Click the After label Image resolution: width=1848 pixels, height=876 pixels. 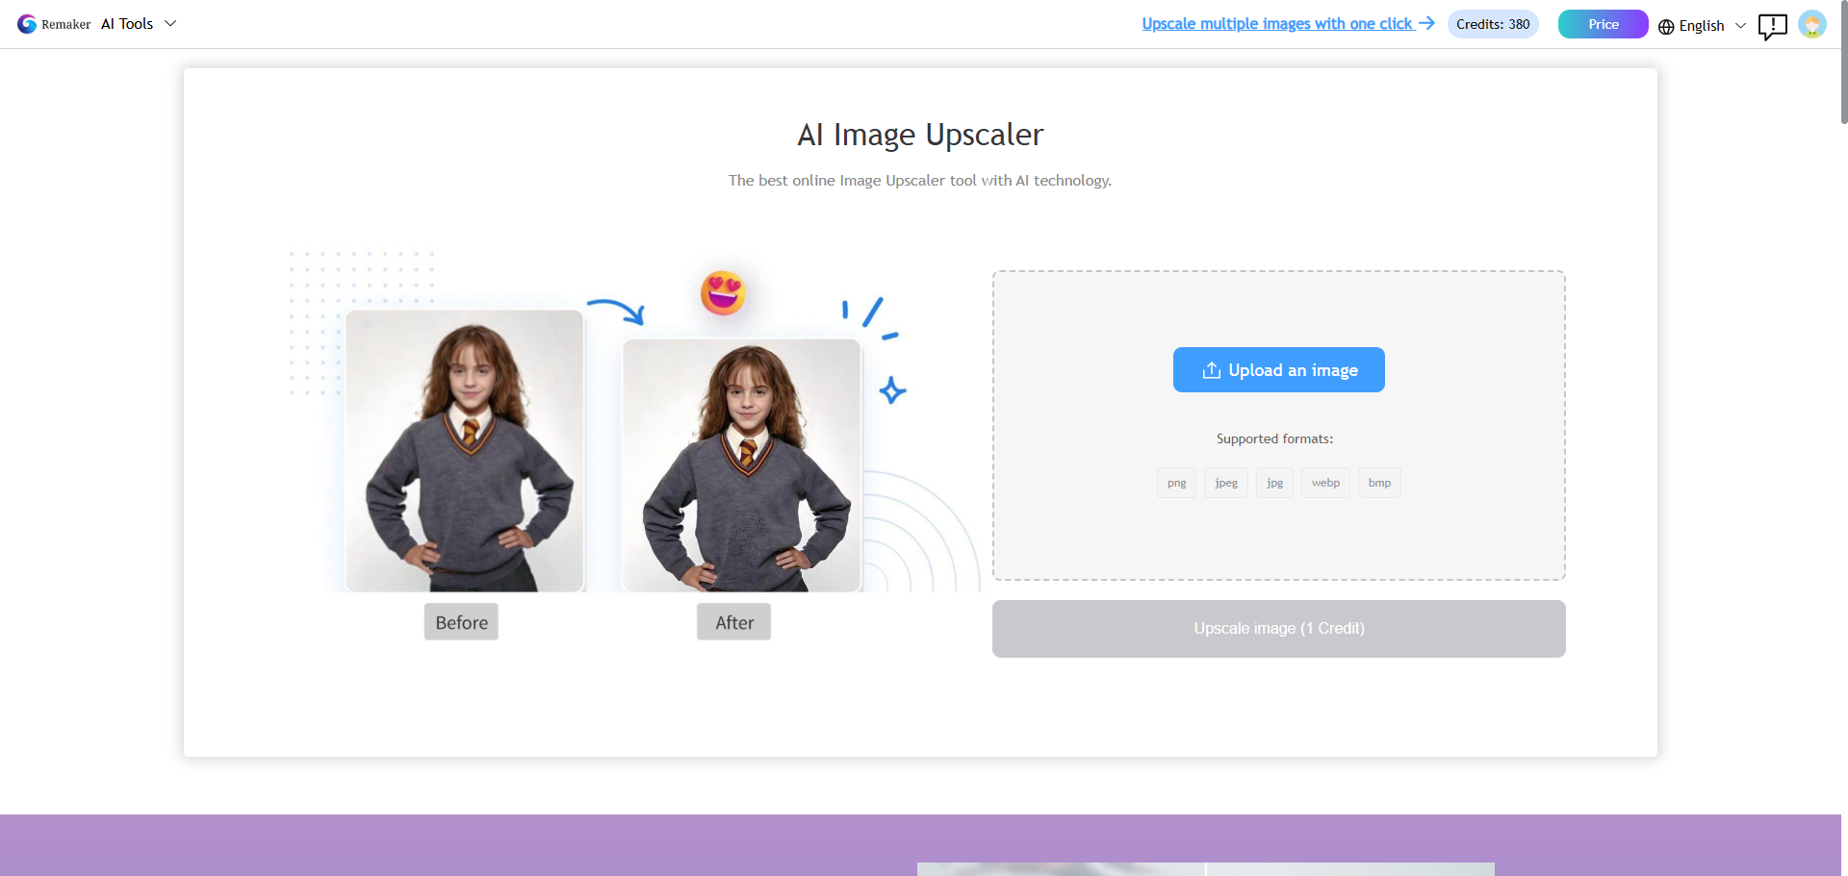(733, 622)
